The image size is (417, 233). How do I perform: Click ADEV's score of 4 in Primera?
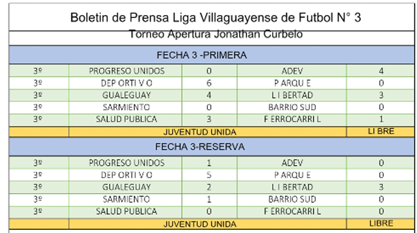tap(381, 71)
